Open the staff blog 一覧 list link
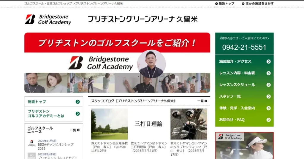The width and height of the screenshot is (304, 159). [202, 101]
